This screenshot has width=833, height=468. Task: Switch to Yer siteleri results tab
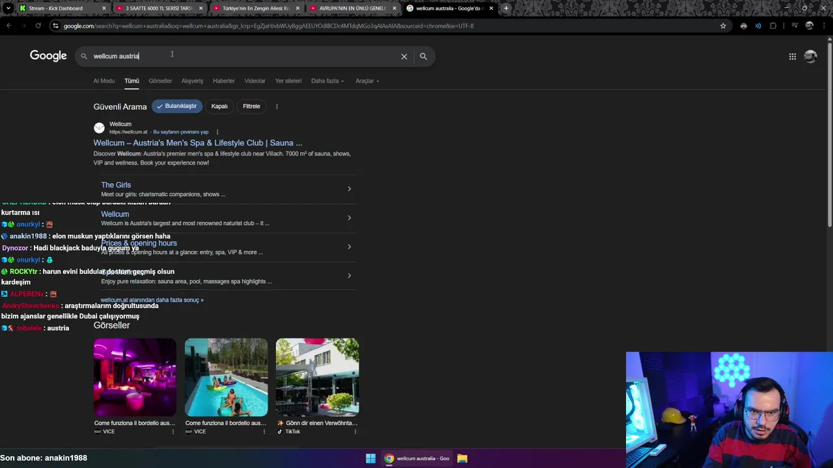tap(288, 81)
